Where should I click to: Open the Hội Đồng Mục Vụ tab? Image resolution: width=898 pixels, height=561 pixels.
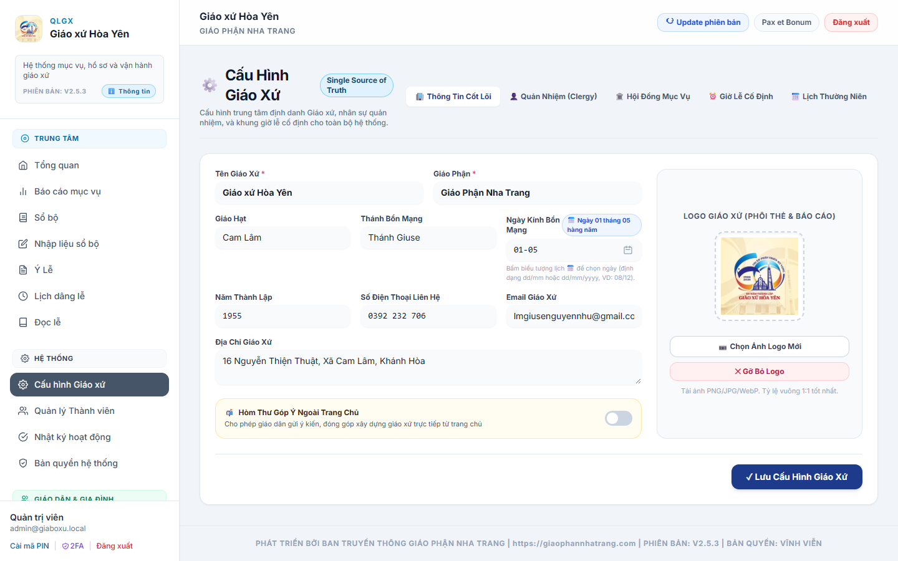(653, 97)
